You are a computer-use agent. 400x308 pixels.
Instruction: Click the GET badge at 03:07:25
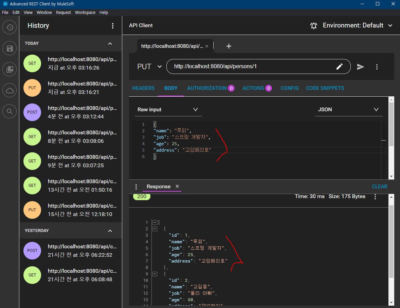point(32,161)
